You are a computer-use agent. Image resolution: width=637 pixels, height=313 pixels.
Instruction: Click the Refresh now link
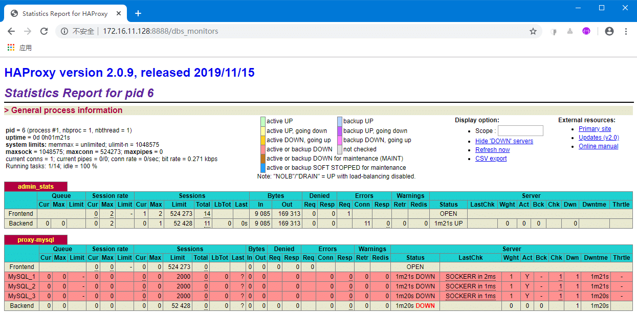coord(492,150)
